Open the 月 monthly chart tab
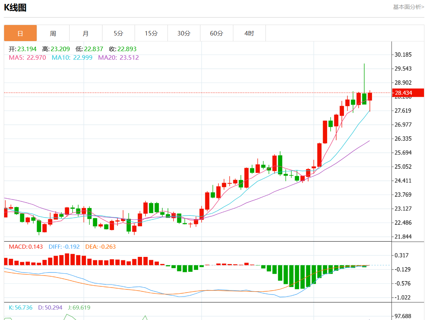The width and height of the screenshot is (430, 320). (x=86, y=33)
